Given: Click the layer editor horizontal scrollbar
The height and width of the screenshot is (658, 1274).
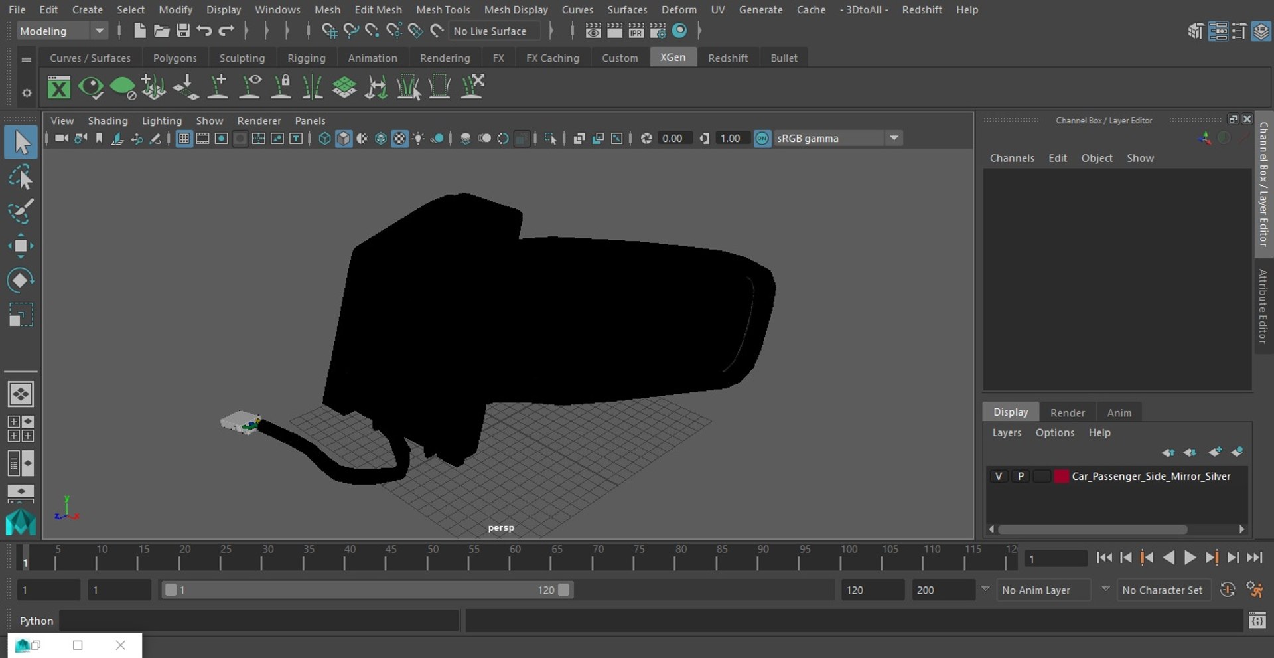Looking at the screenshot, I should click(x=1092, y=529).
